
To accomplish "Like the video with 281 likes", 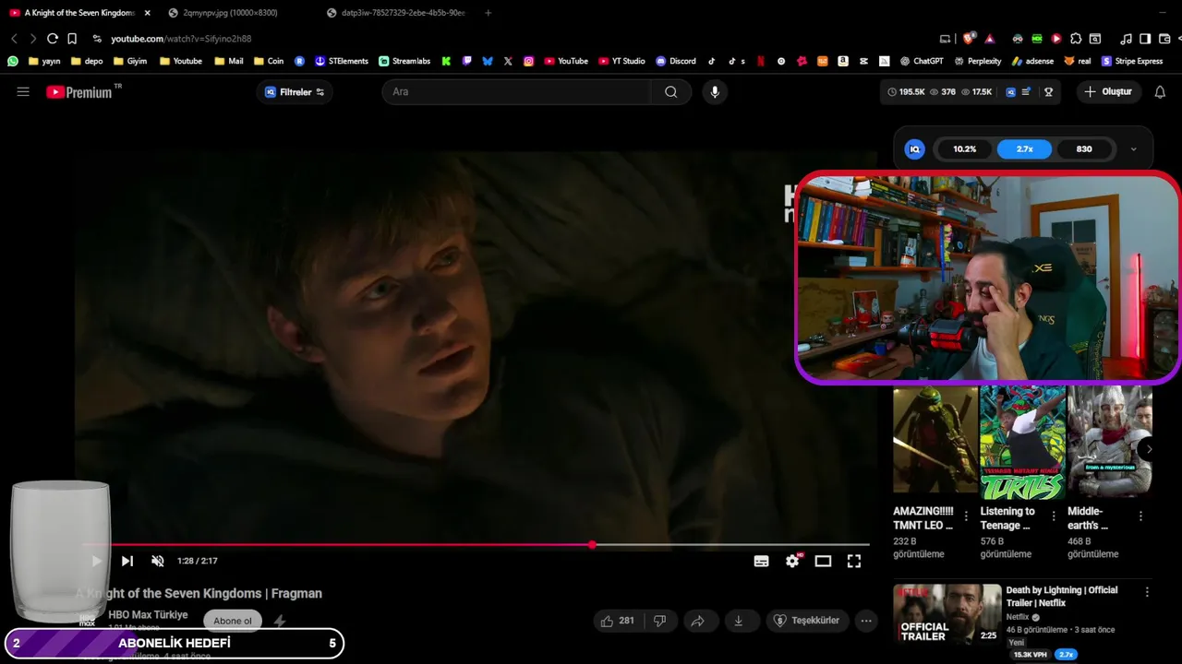I will (x=617, y=621).
